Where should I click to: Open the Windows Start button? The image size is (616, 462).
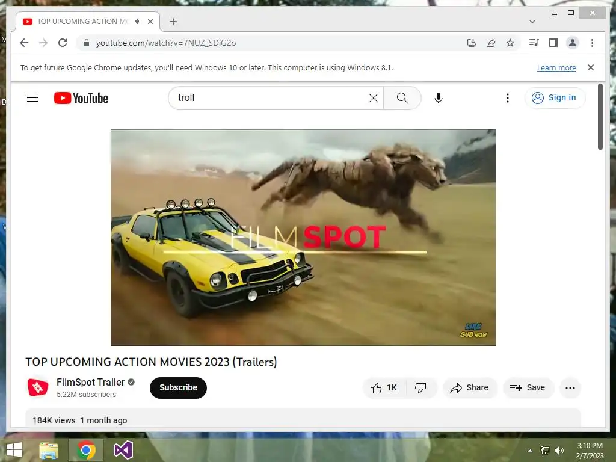click(14, 450)
